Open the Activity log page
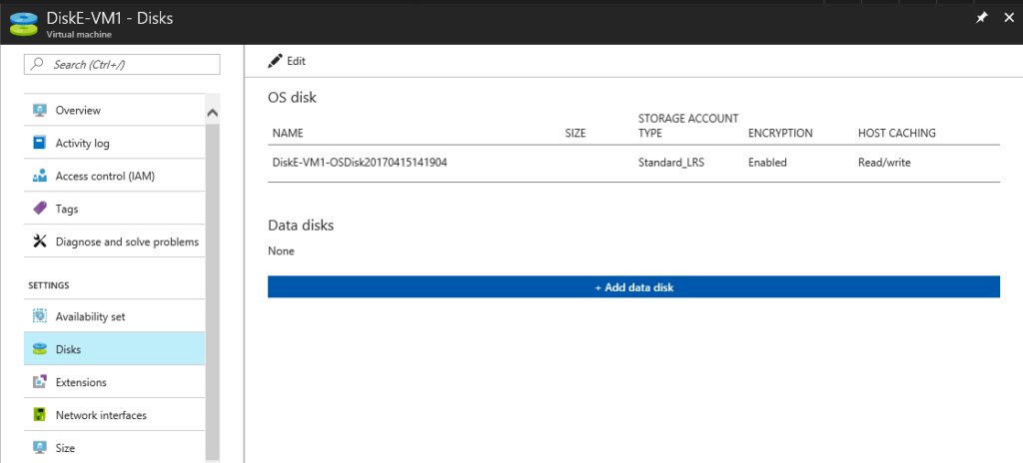 pyautogui.click(x=114, y=143)
